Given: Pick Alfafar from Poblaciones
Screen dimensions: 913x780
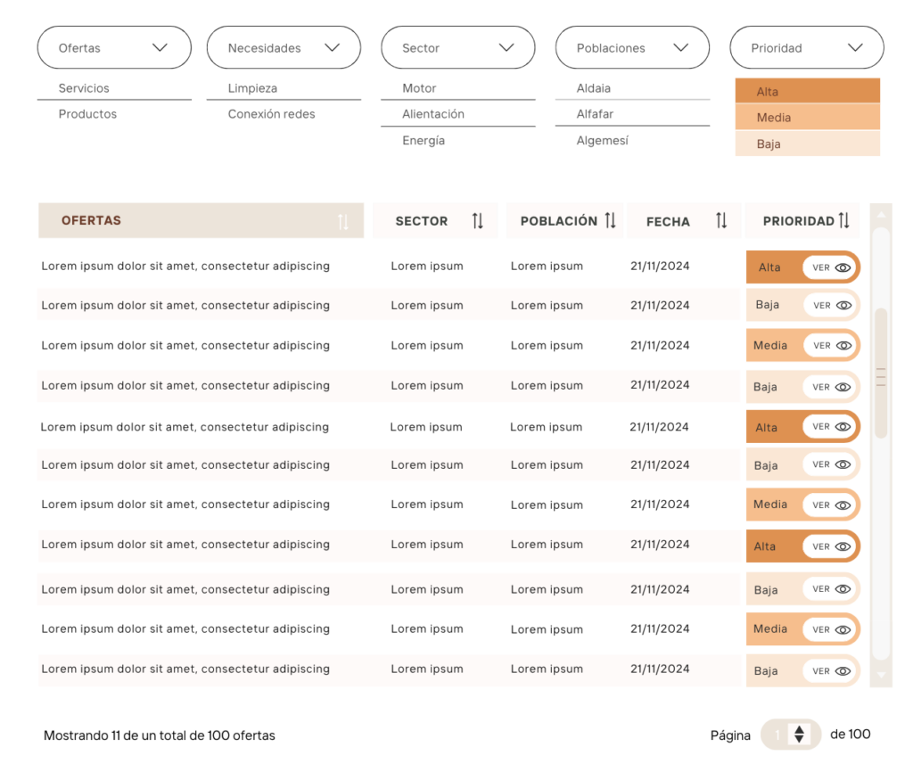Looking at the screenshot, I should click(595, 114).
